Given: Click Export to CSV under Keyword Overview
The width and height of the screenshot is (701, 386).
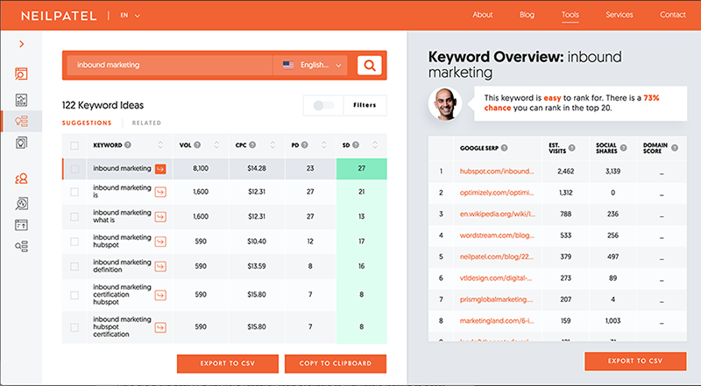Looking at the screenshot, I should click(635, 361).
